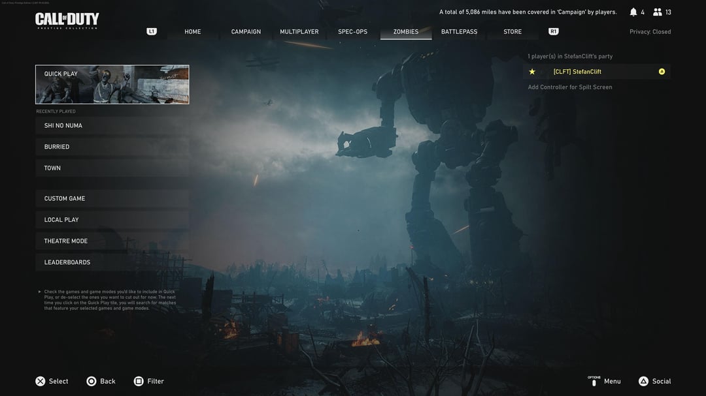This screenshot has height=396, width=706.
Task: Click the Options Menu button icon
Action: coord(594,381)
